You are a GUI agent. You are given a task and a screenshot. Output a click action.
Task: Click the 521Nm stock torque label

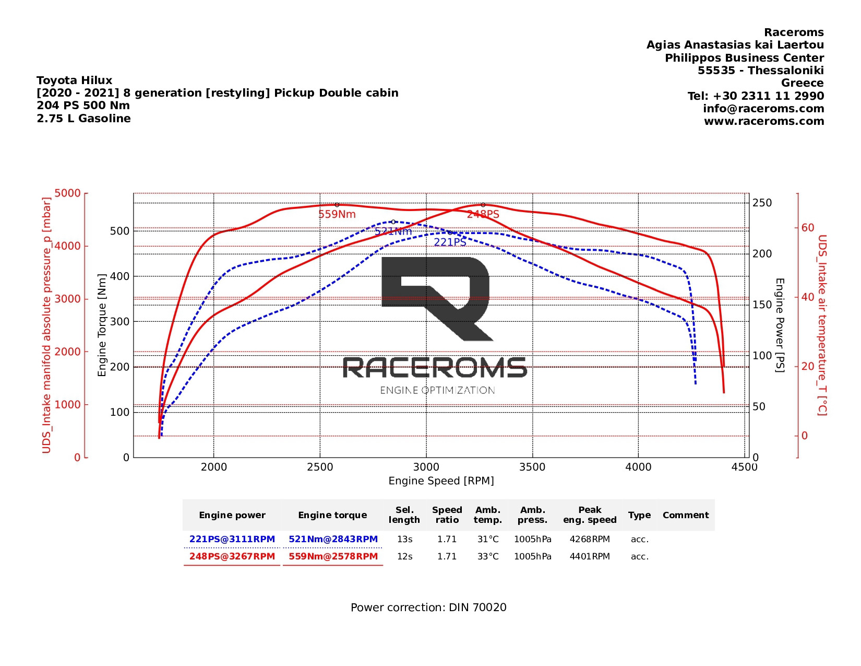tap(393, 231)
